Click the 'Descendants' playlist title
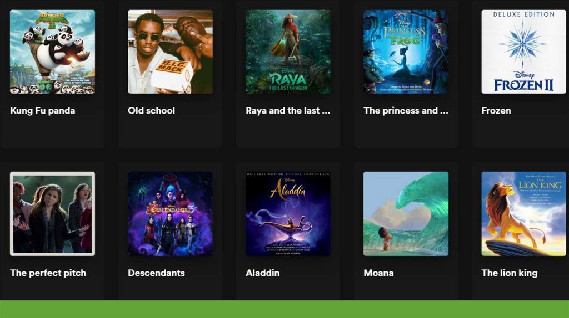The height and width of the screenshot is (318, 569). (156, 273)
